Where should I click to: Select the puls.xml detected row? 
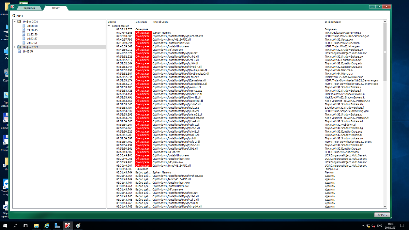(x=245, y=111)
